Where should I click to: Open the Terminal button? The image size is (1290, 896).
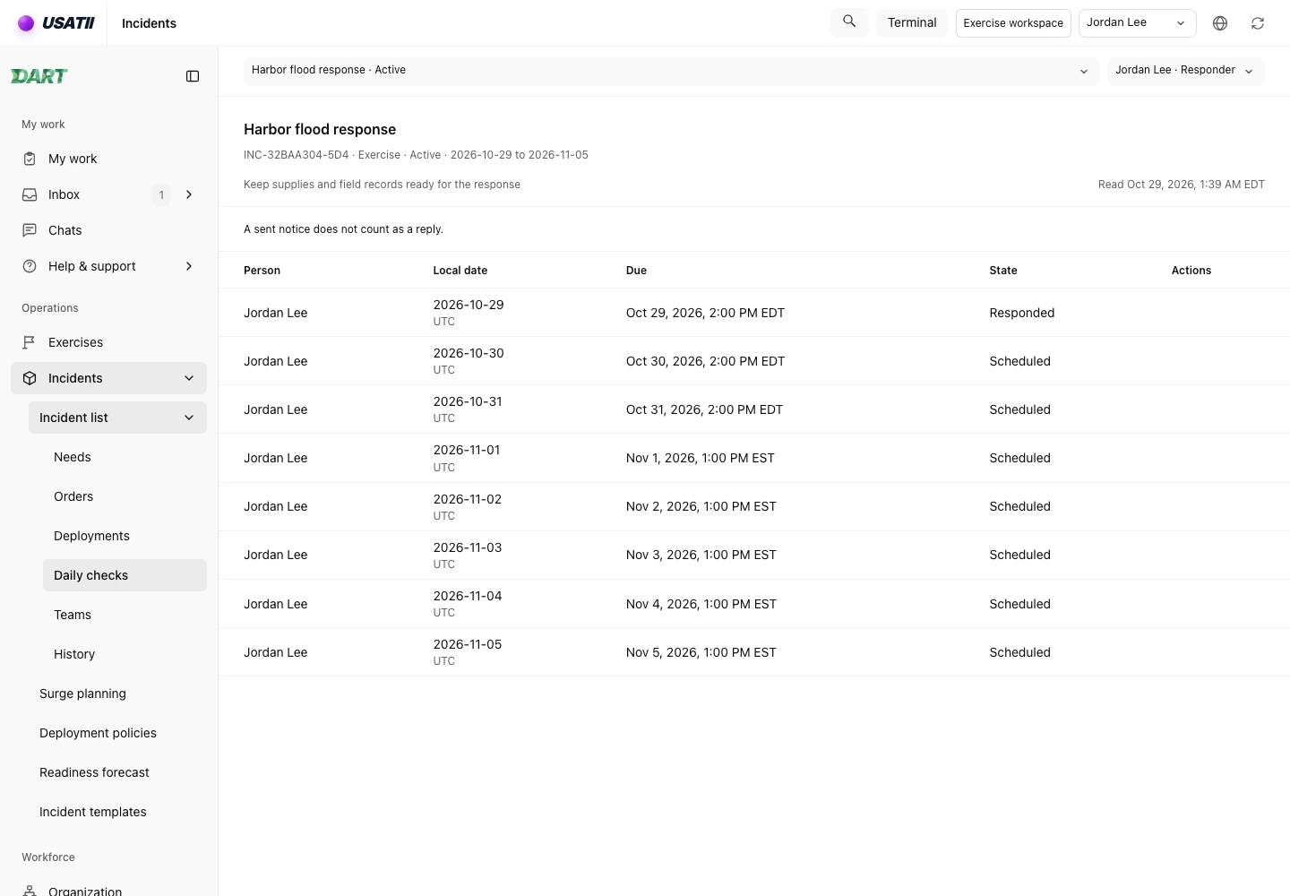pos(912,23)
